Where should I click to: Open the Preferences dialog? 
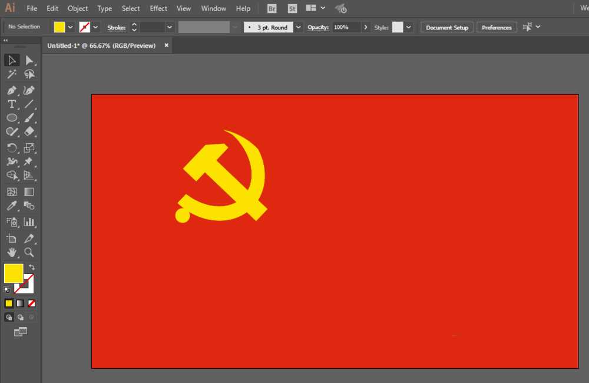[497, 27]
